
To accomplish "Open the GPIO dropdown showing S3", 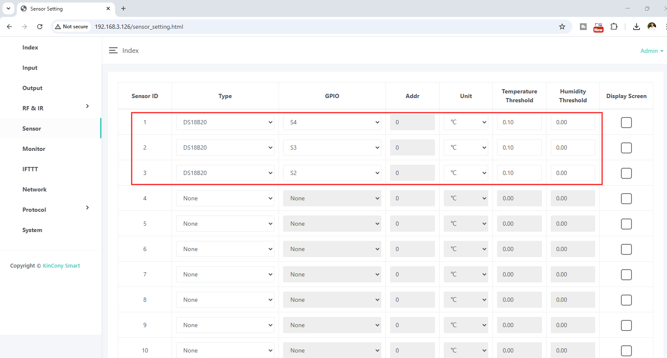I will click(x=332, y=148).
